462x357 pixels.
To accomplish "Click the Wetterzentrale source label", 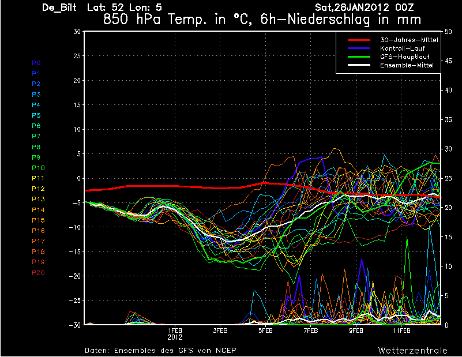I will [x=413, y=351].
